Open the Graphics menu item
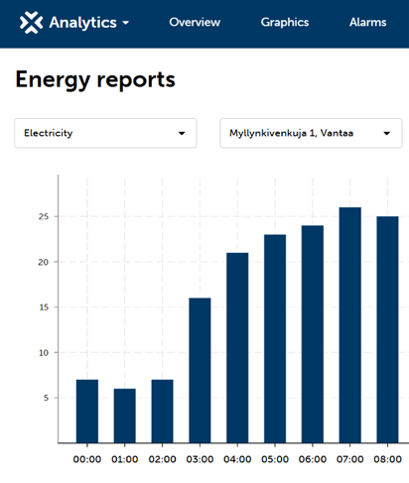Image resolution: width=409 pixels, height=483 pixels. (x=285, y=22)
